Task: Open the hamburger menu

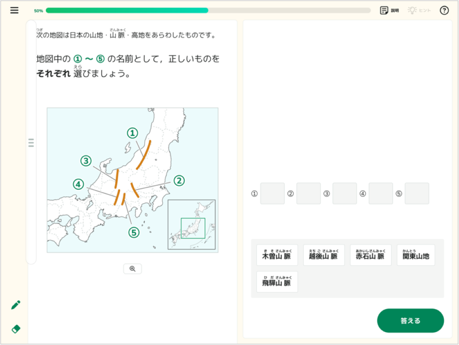Action: [14, 10]
